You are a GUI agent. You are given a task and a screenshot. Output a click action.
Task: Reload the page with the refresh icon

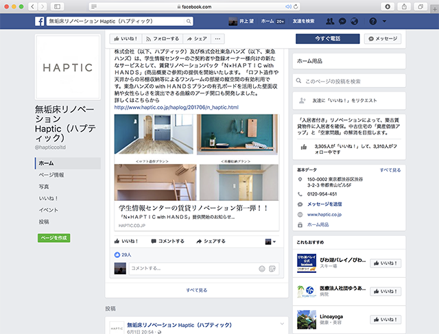coord(296,6)
